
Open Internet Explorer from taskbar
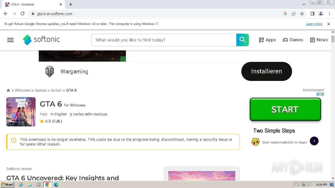[21, 185]
